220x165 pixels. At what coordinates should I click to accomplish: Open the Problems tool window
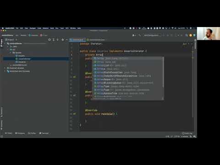(x=20, y=133)
